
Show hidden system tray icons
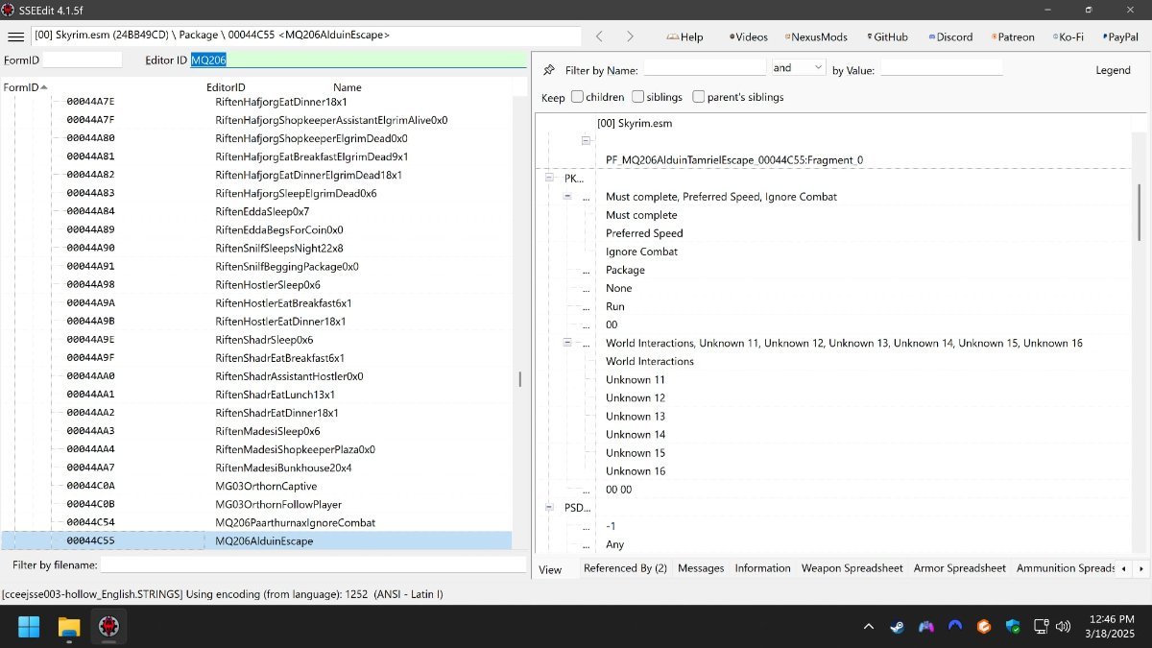click(869, 627)
